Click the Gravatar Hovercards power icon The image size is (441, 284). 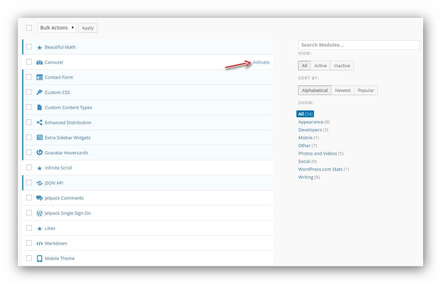click(39, 153)
